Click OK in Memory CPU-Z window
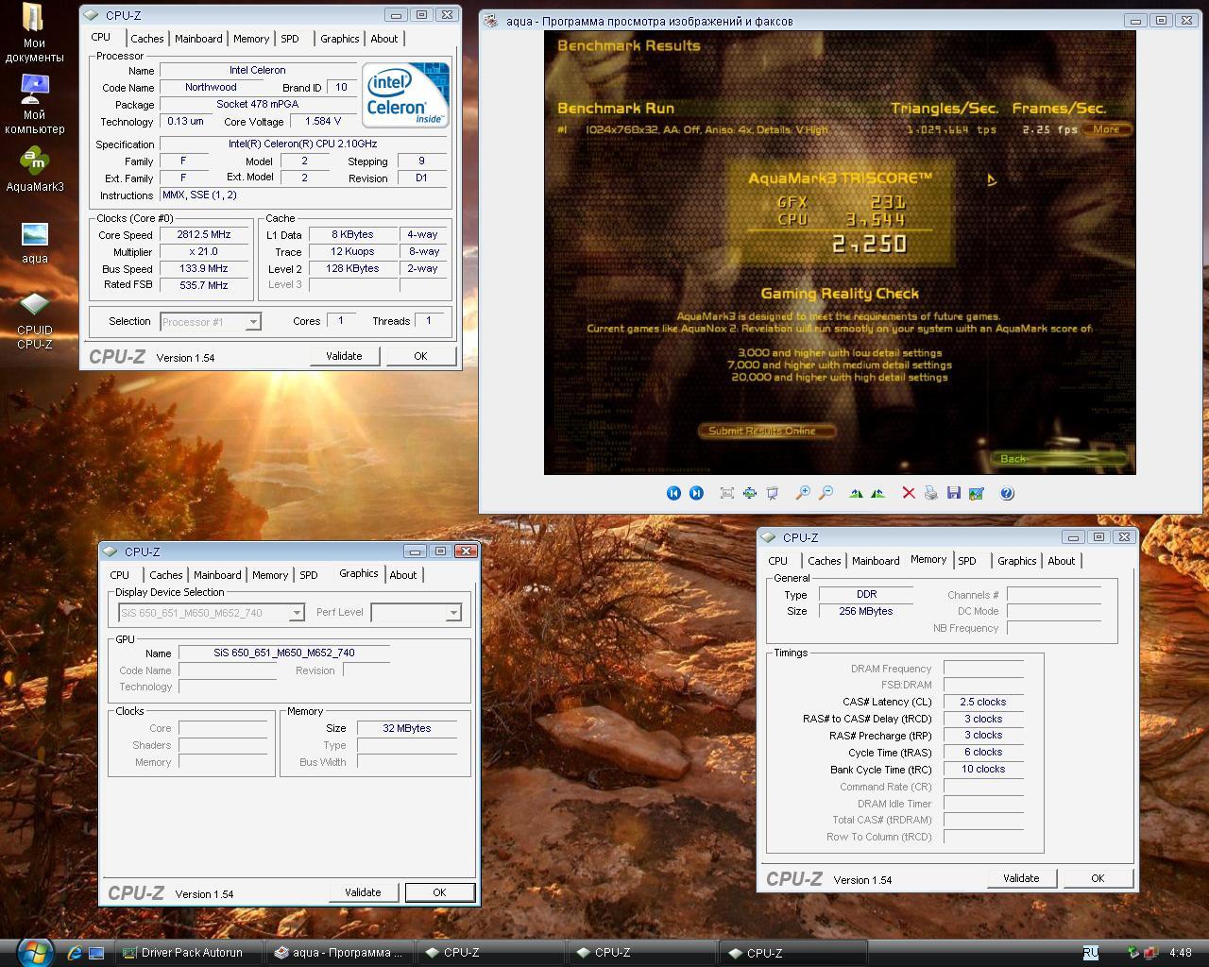Screen dimensions: 1209x967 pos(1098,878)
